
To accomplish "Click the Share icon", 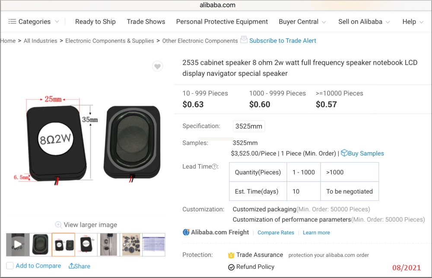I will tap(72, 266).
